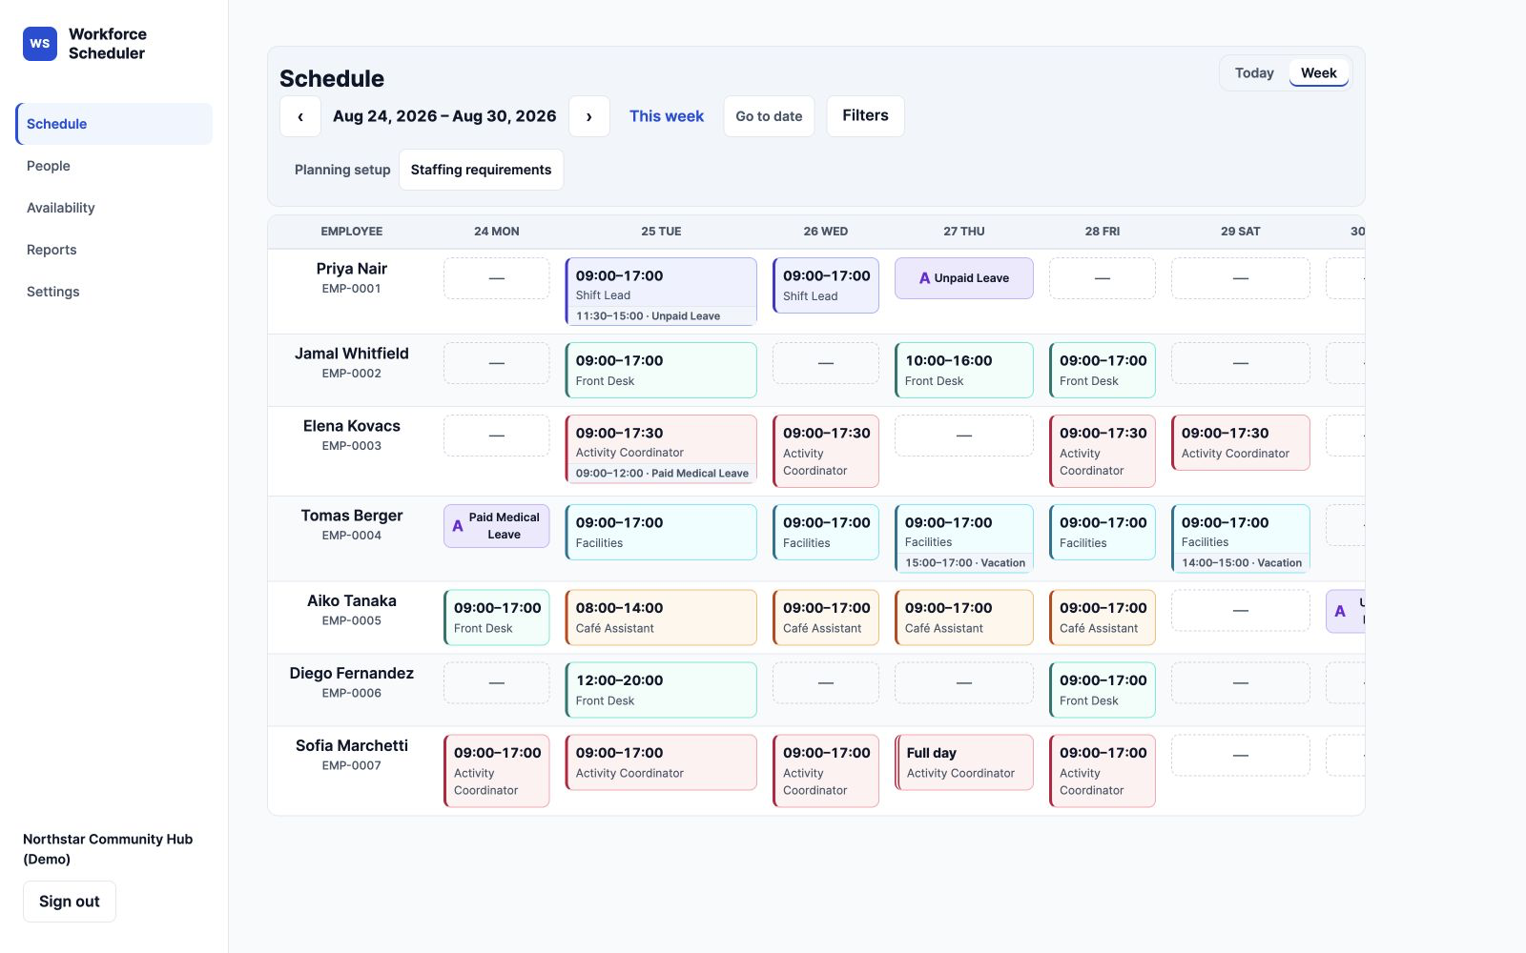Add shift in Diego Fernandez's empty Wednesday cell

pos(826,683)
